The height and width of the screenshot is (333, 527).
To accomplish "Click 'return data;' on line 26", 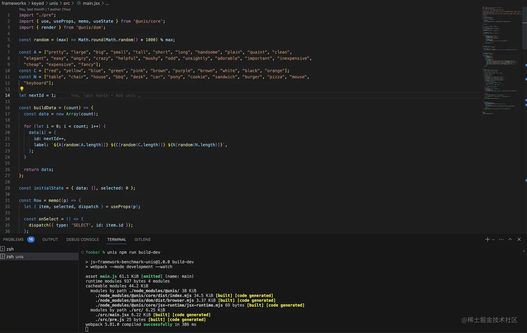I will [39, 169].
